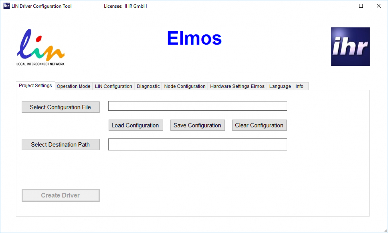The height and width of the screenshot is (233, 388).
Task: Click the blue ihr logo image
Action: pos(350,46)
